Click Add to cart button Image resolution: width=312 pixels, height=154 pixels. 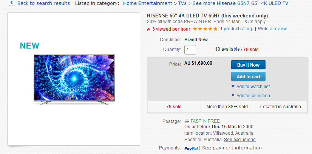(x=248, y=76)
